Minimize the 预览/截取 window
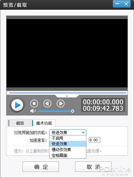This screenshot has height=178, width=134. tap(117, 4)
